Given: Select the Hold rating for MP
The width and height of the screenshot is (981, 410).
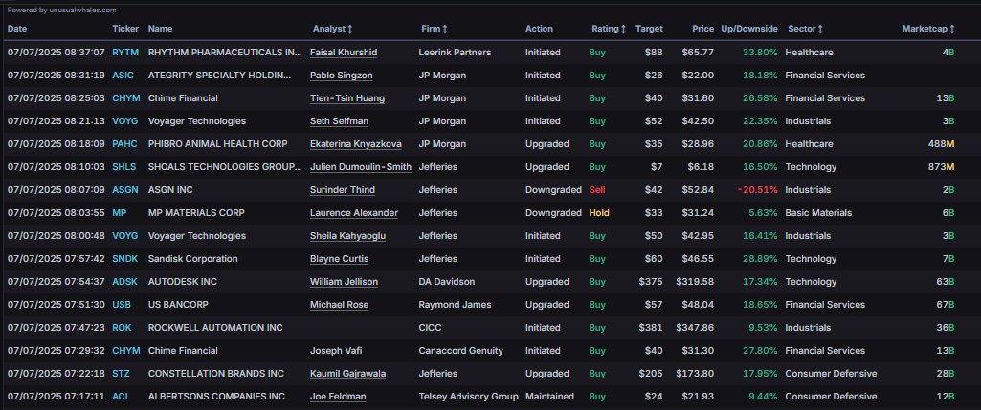Looking at the screenshot, I should click(x=599, y=212).
